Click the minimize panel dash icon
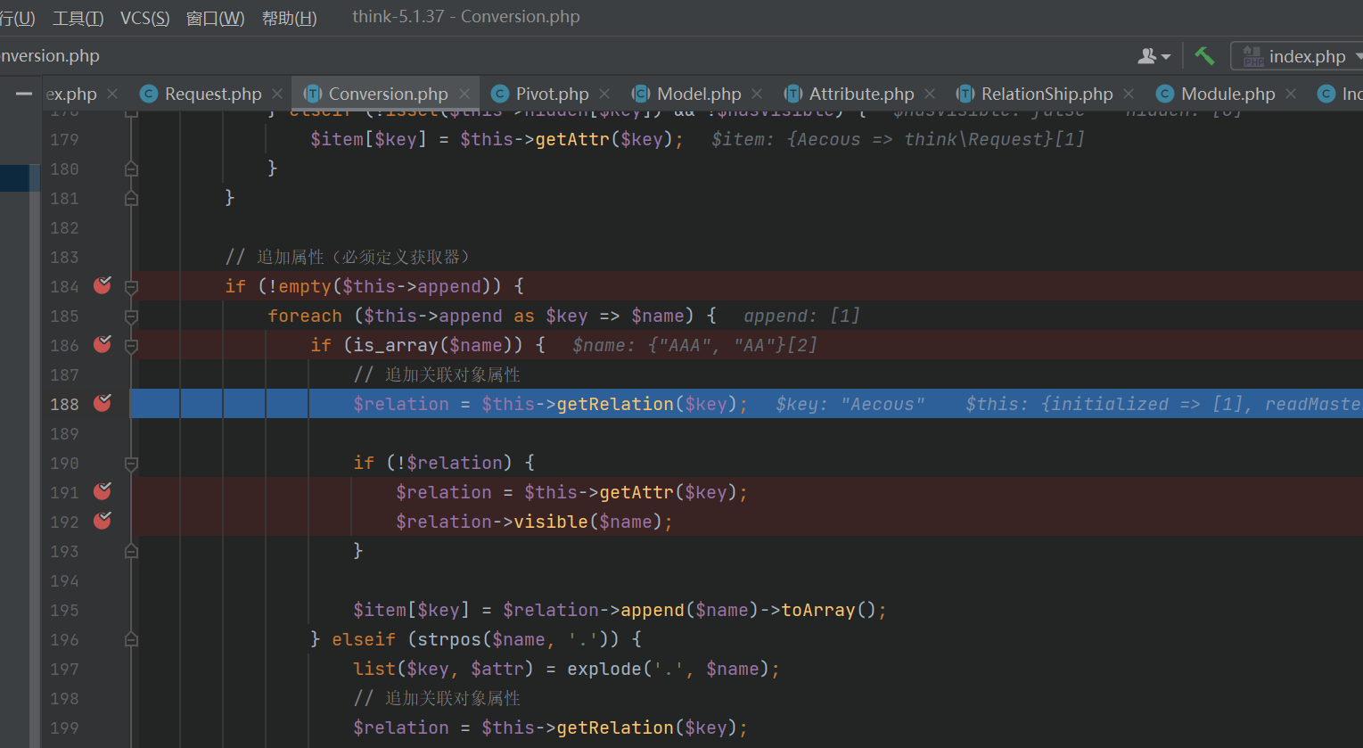Screen dimensions: 1363x748 (24, 93)
